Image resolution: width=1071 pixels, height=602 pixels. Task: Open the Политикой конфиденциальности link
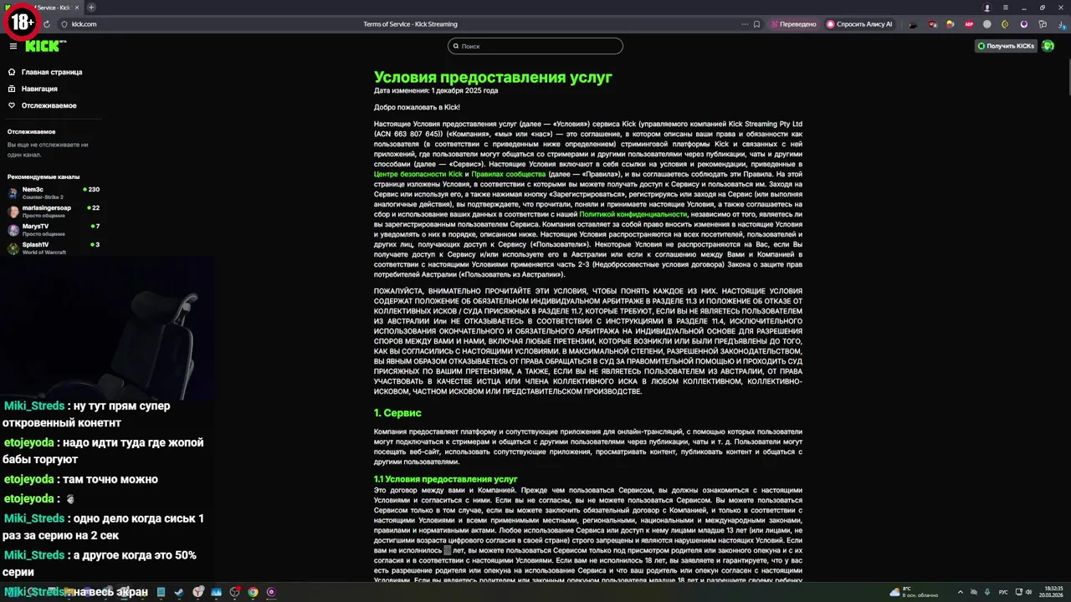633,214
